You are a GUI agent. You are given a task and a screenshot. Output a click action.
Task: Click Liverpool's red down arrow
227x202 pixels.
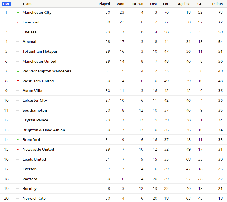(18, 22)
